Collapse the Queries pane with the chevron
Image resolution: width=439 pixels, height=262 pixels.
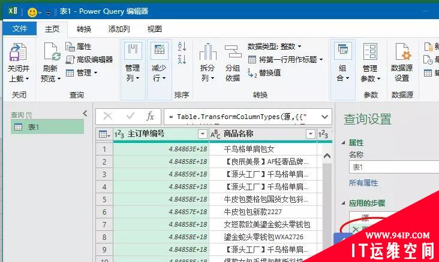click(85, 114)
